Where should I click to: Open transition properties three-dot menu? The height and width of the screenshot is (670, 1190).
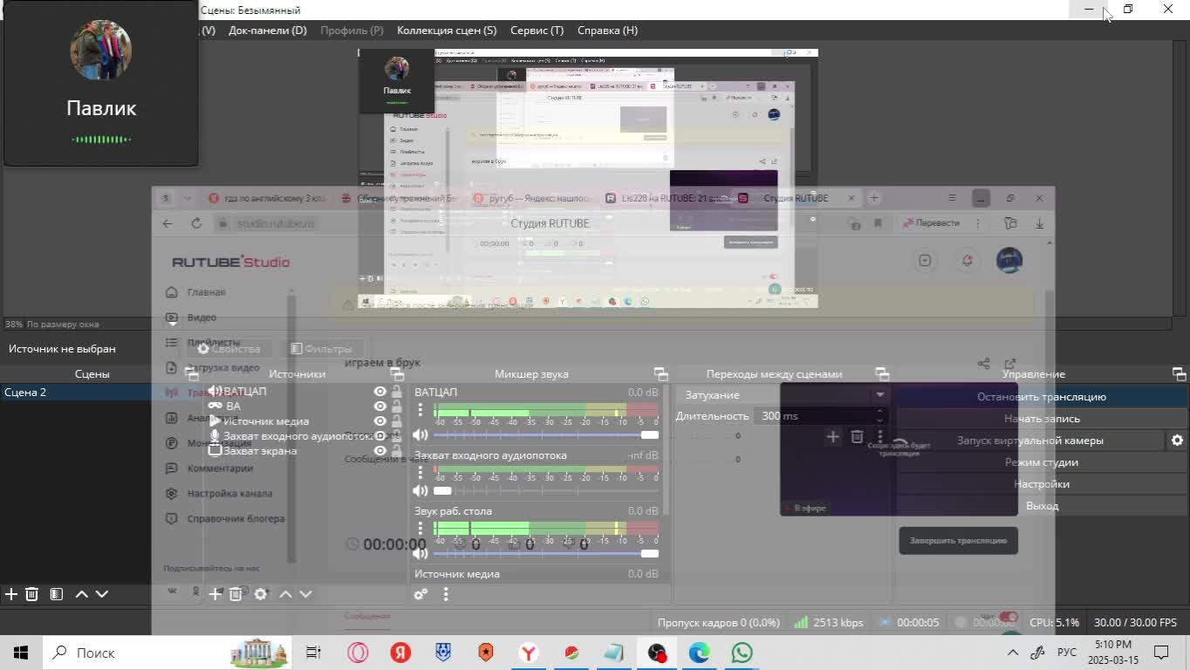880,436
